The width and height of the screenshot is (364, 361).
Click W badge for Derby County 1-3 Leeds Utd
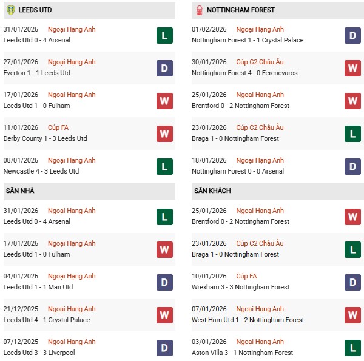(x=164, y=133)
